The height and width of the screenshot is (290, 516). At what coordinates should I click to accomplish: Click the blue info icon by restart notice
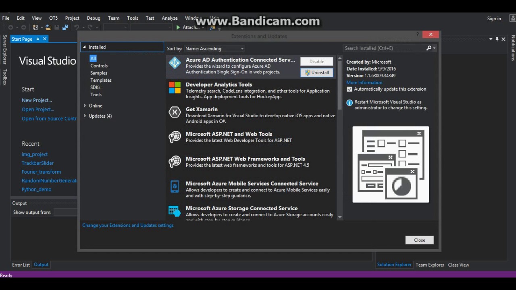pos(350,103)
